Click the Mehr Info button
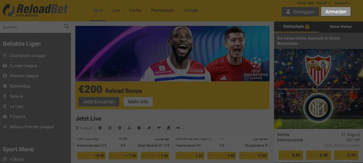Image resolution: width=363 pixels, height=163 pixels. click(138, 102)
